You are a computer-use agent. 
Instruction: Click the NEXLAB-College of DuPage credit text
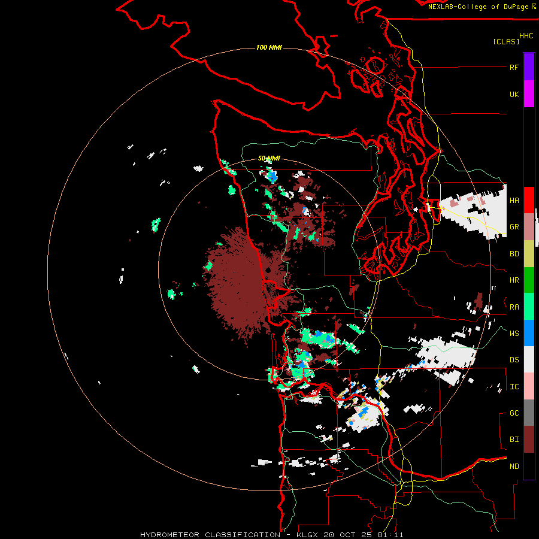(478, 7)
